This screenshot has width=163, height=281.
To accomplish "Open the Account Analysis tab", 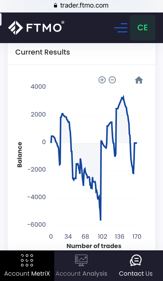I will [81, 266].
